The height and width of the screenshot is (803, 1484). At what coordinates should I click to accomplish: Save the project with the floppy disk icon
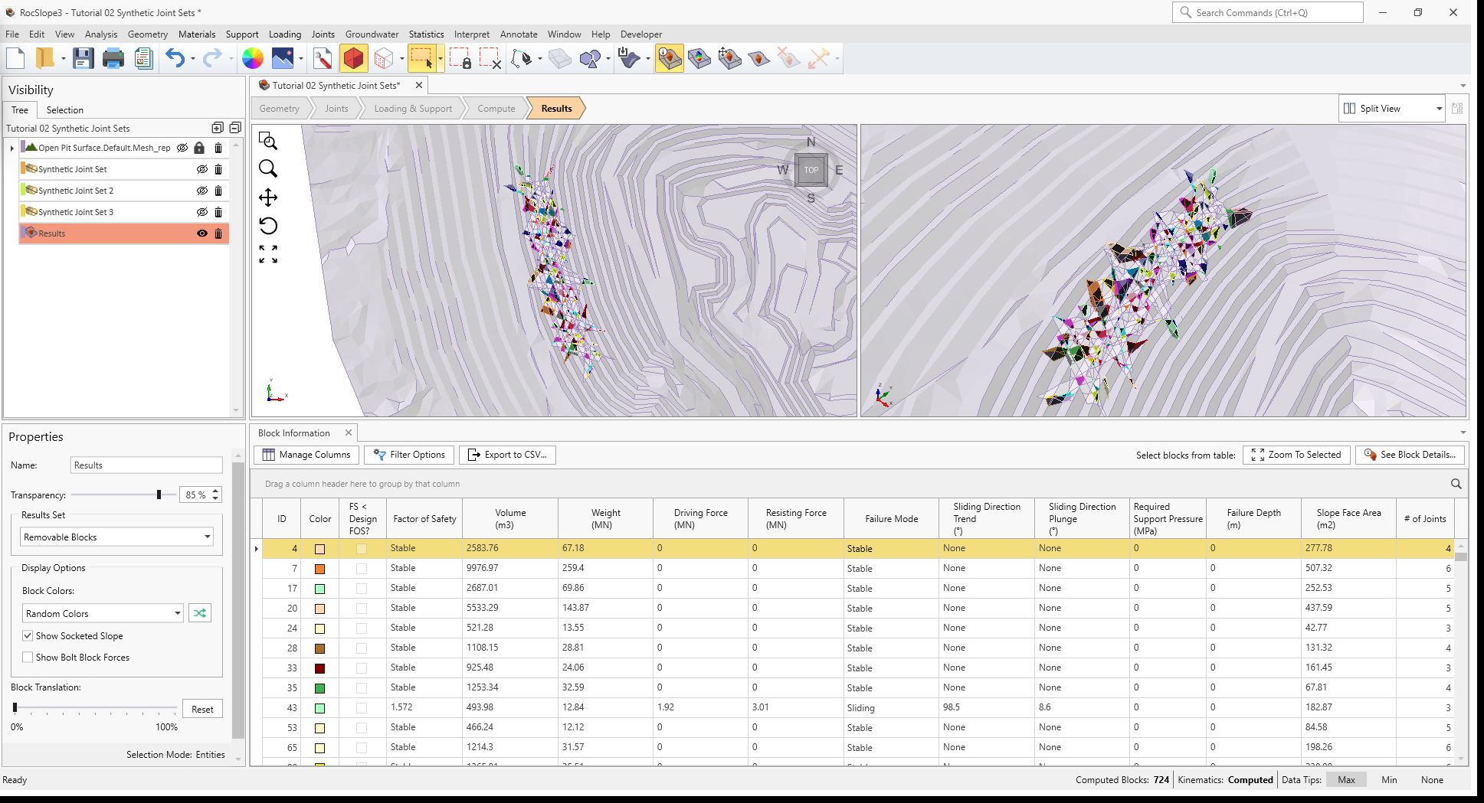(x=83, y=58)
